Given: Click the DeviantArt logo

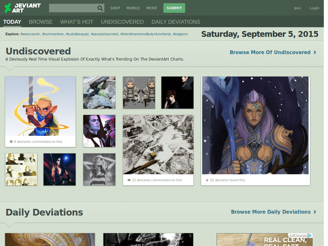Looking at the screenshot, I should pos(23,8).
